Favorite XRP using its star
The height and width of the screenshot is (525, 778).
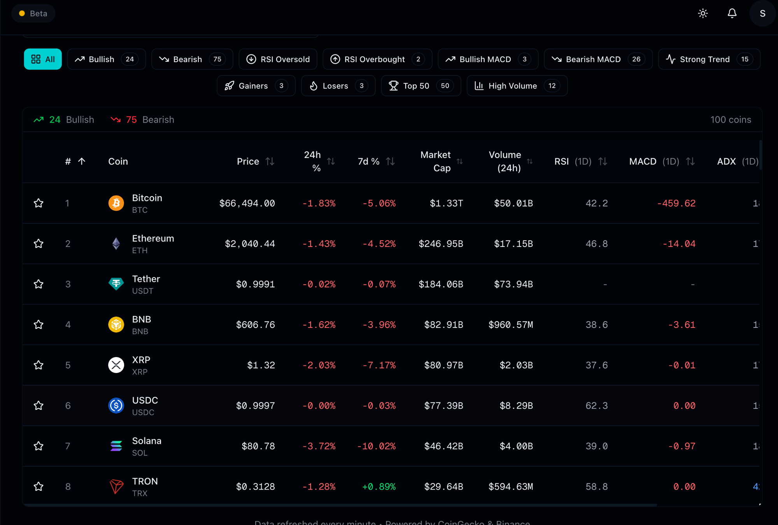tap(39, 365)
